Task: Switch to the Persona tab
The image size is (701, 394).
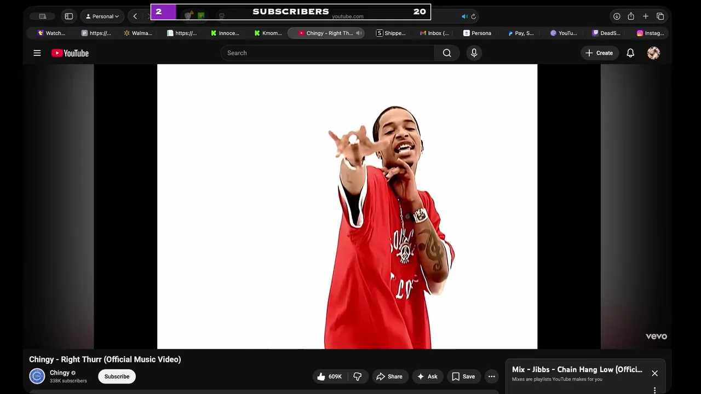Action: click(x=478, y=33)
